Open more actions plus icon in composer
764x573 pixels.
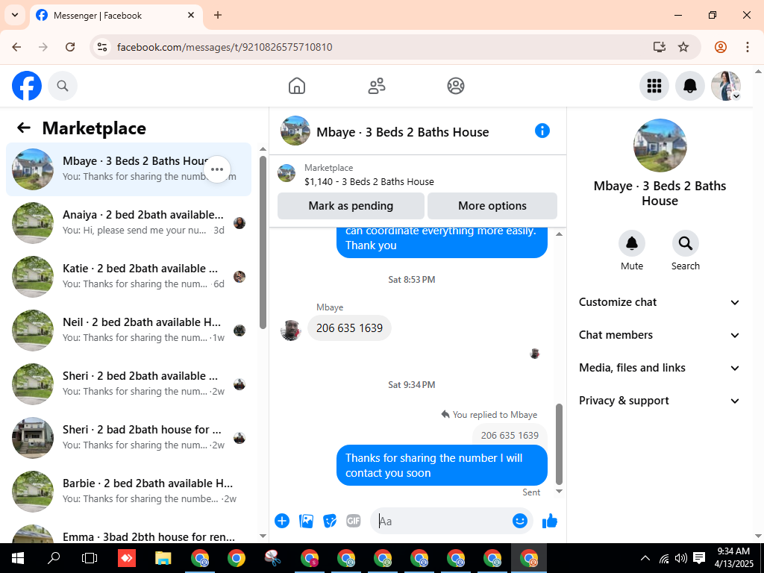coord(281,521)
